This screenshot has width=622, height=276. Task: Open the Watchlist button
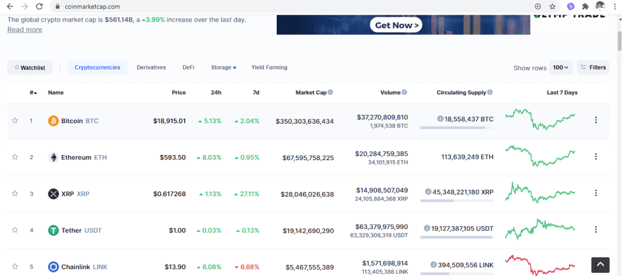pos(30,67)
